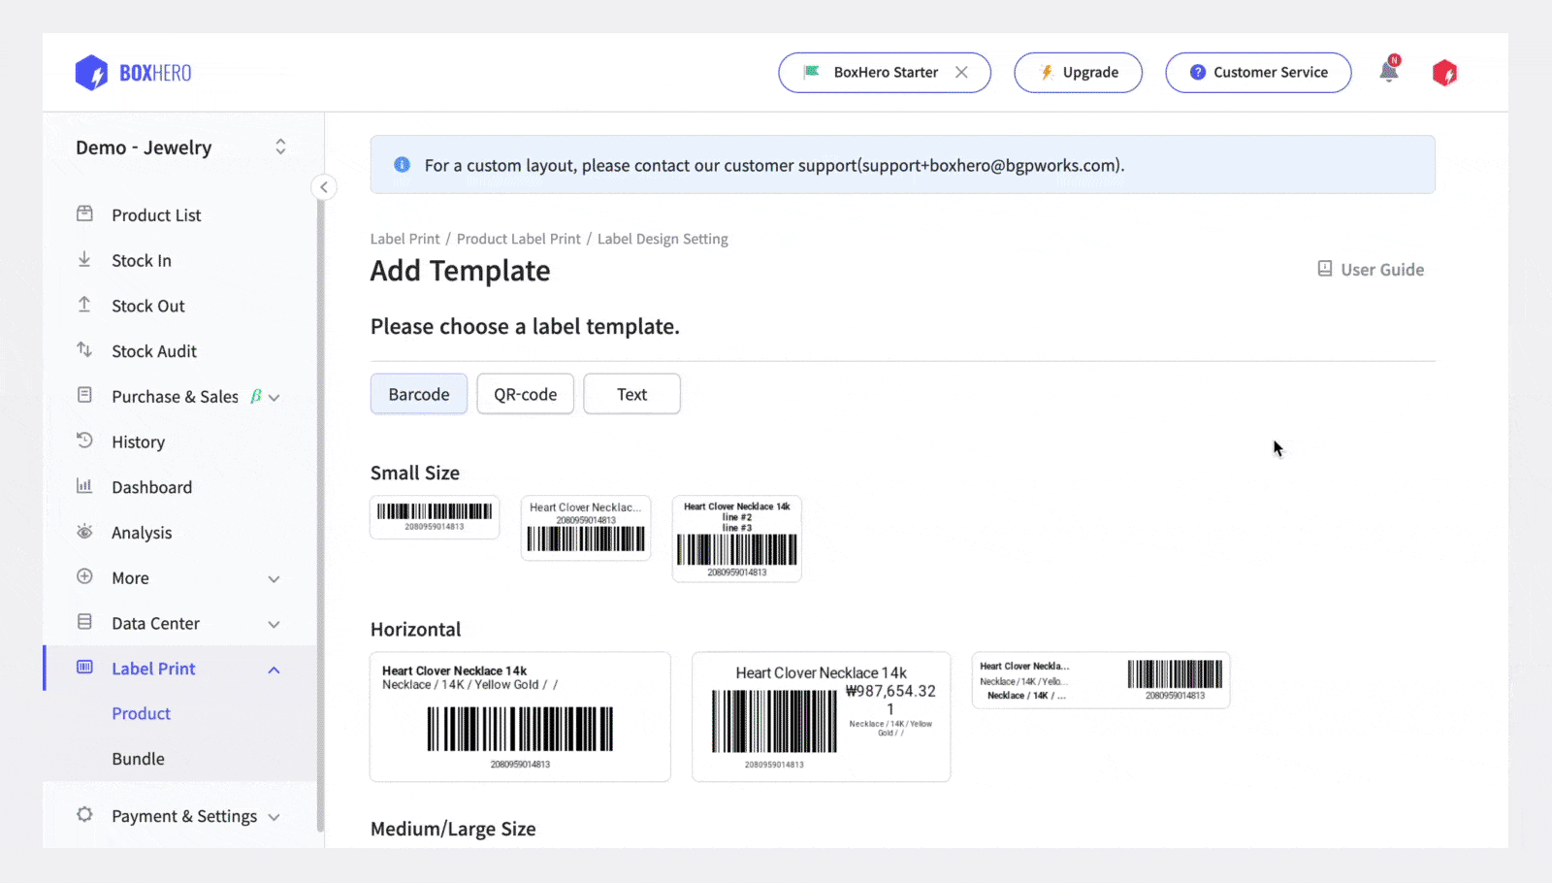Open the notification bell
This screenshot has width=1552, height=883.
click(x=1388, y=72)
